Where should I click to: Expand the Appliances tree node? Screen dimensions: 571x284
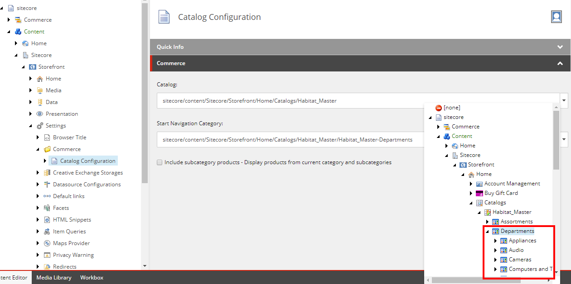494,240
